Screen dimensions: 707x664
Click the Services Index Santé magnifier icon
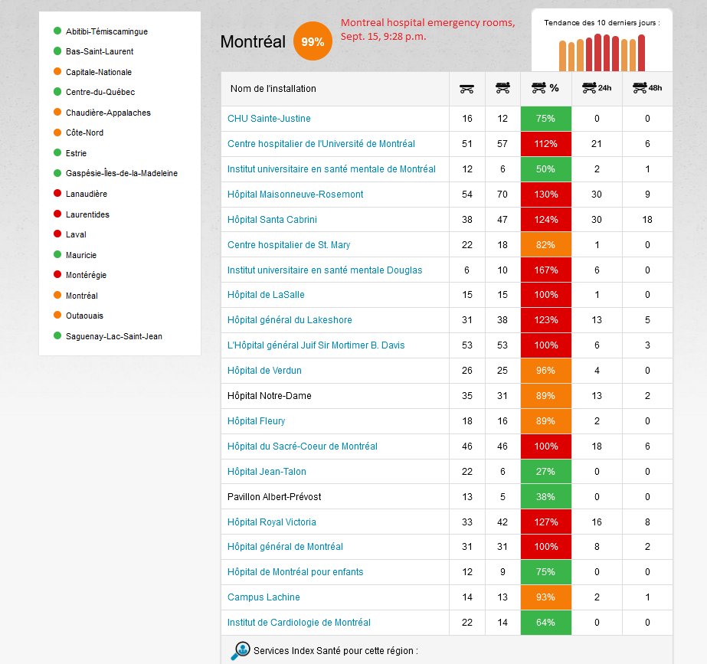pos(241,651)
